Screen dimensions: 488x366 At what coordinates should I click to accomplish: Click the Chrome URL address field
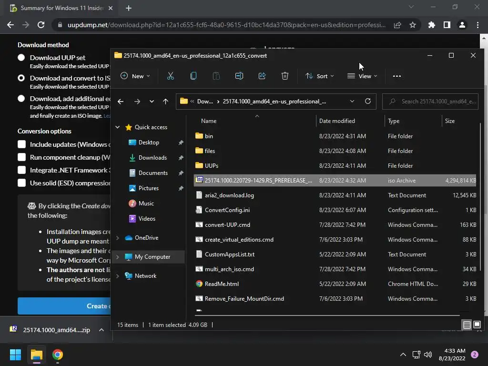click(x=226, y=25)
